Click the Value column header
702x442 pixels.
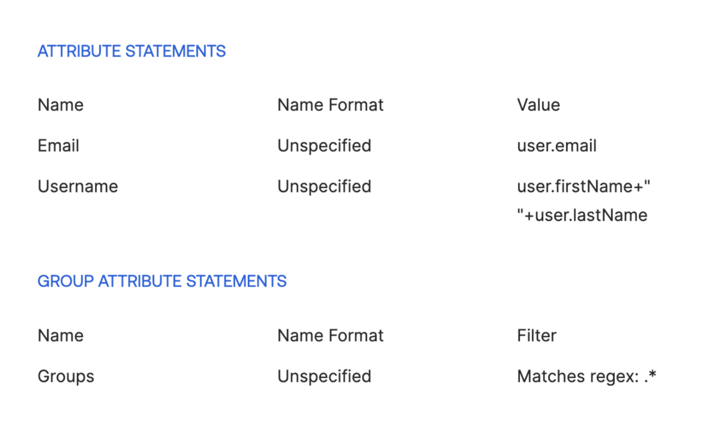click(x=538, y=105)
